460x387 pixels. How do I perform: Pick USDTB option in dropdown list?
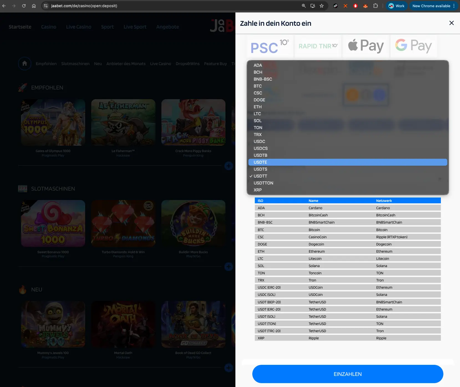(348, 155)
